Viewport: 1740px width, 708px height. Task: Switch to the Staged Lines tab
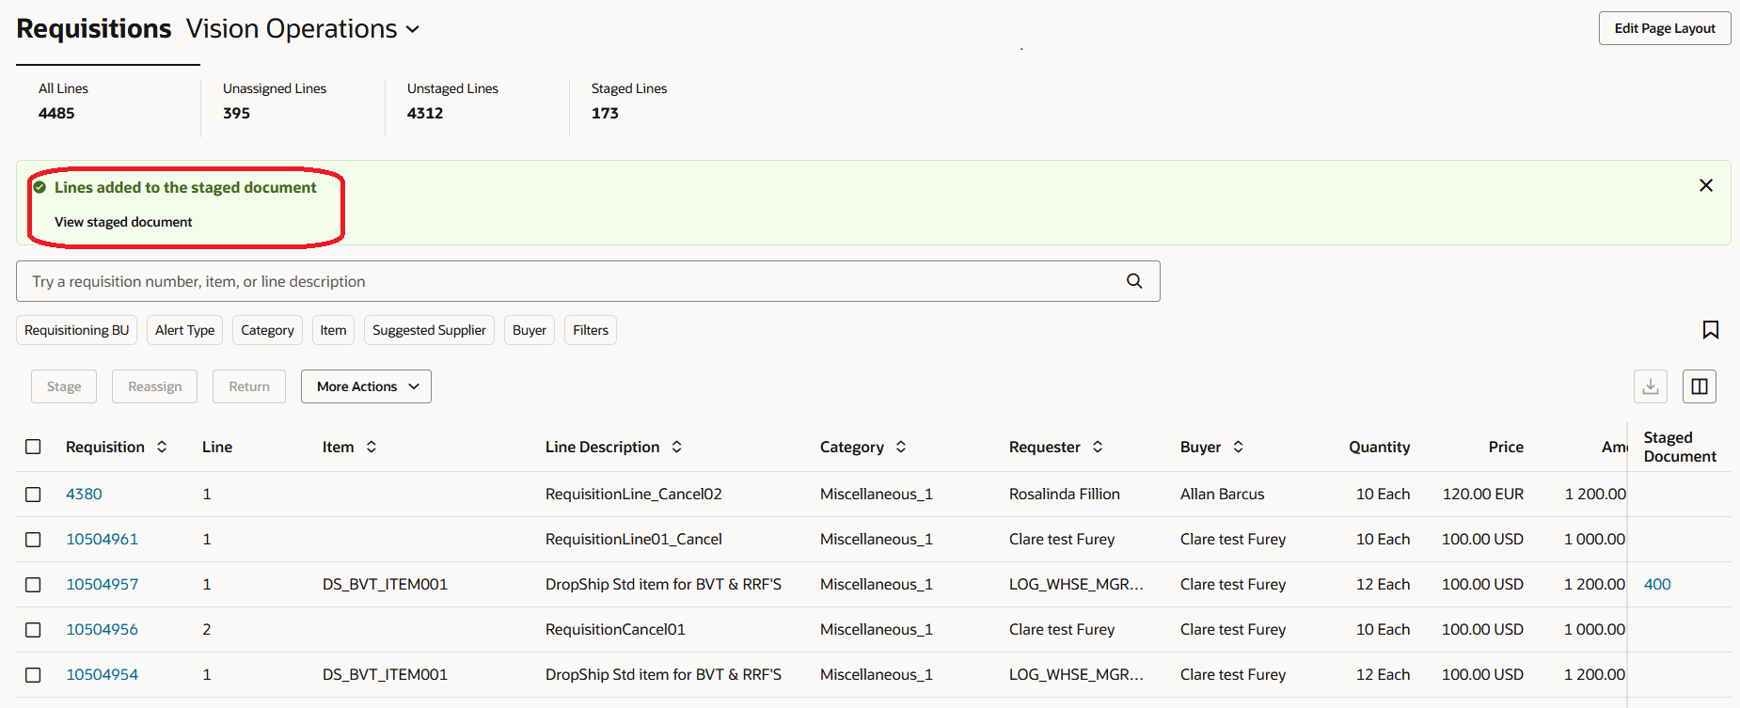click(x=629, y=101)
